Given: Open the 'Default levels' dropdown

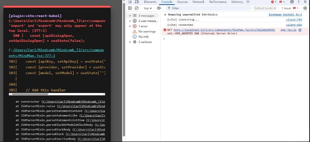Looking at the screenshot, I should click(265, 8).
